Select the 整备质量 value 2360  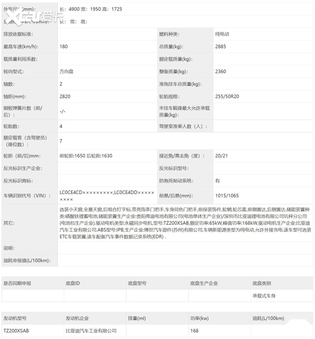tap(220, 71)
